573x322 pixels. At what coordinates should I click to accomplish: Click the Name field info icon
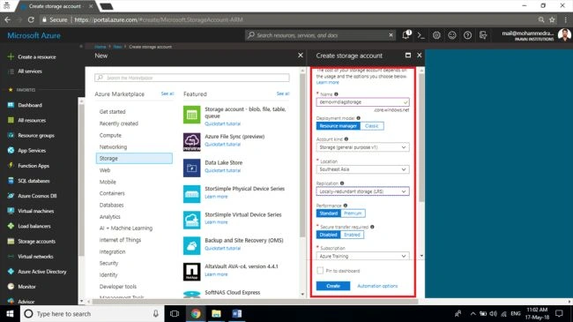click(336, 94)
